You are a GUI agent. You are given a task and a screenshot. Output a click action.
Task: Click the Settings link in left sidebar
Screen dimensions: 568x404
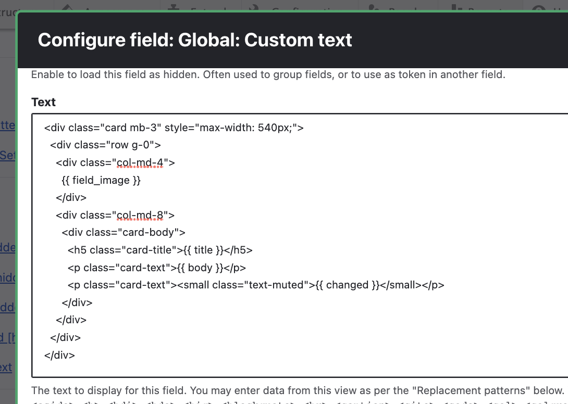pos(6,155)
